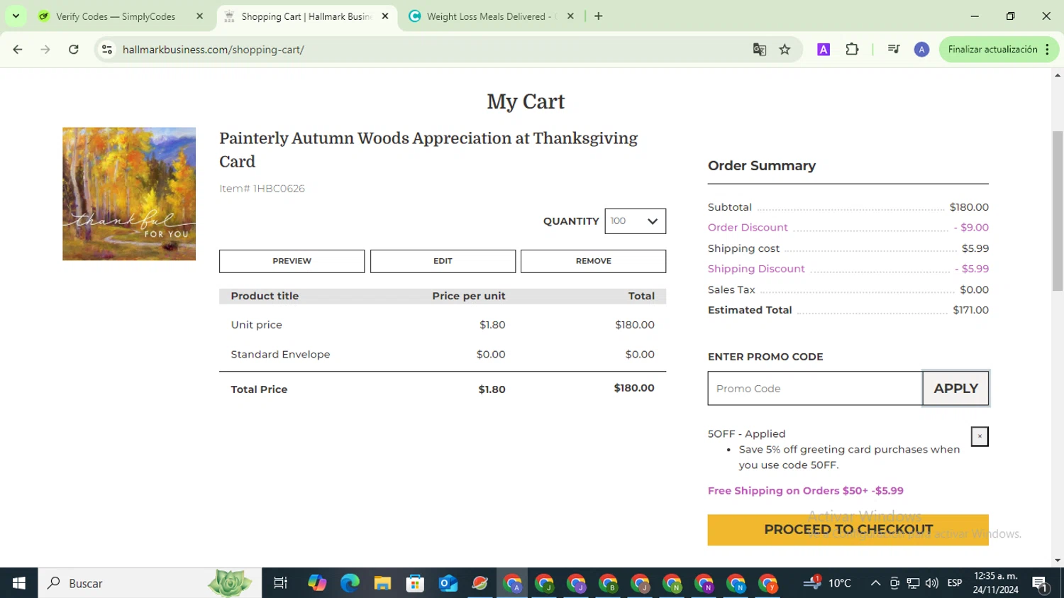Click the address bar URL
1064x598 pixels.
214,50
